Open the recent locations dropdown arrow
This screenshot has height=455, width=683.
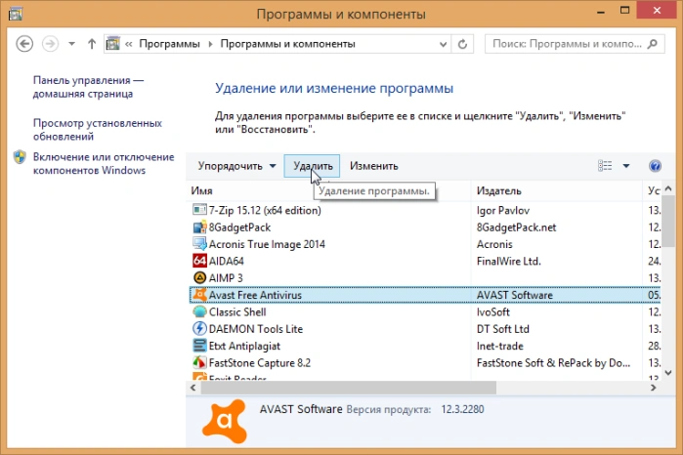72,44
